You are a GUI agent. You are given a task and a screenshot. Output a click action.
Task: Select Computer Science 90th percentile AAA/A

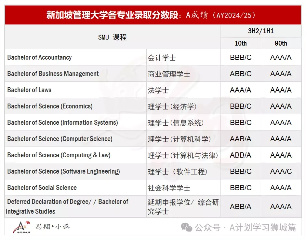[x=281, y=139]
